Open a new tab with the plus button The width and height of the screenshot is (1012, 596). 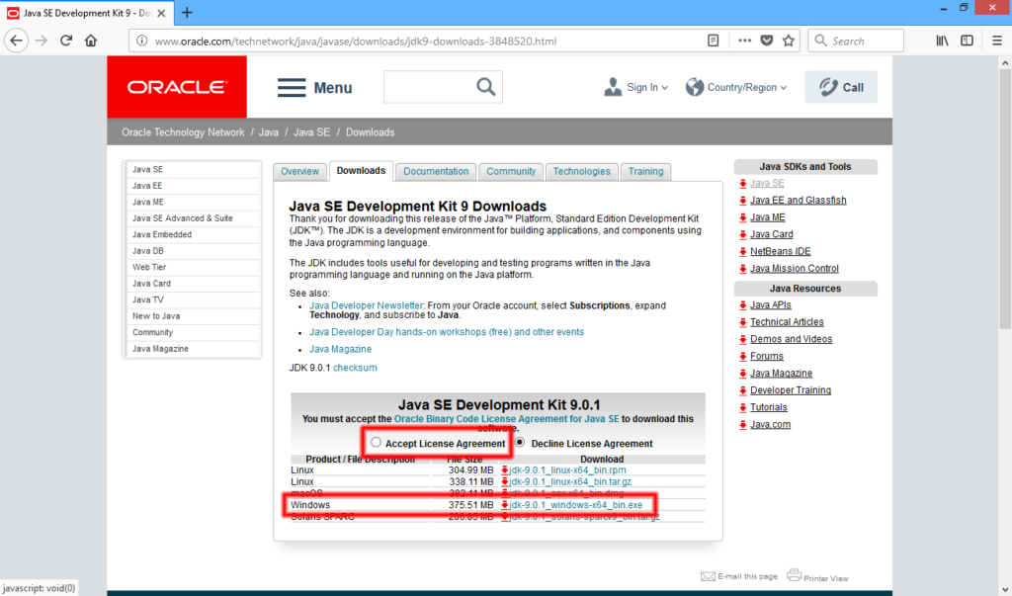pyautogui.click(x=187, y=12)
